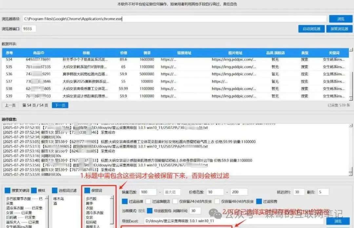The height and width of the screenshot is (228, 354).
Task: Disable the 导出数据包 checkbox
Action: coord(150,211)
